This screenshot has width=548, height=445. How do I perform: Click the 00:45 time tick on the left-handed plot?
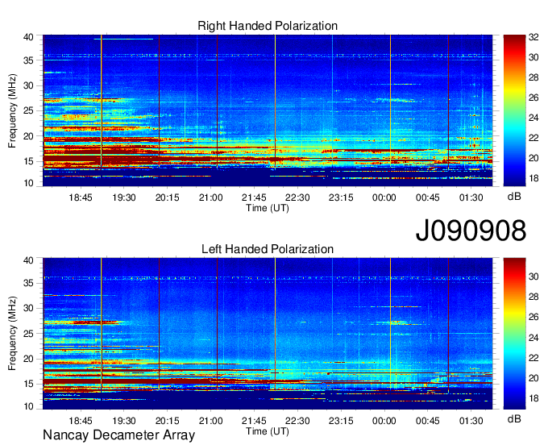point(427,421)
